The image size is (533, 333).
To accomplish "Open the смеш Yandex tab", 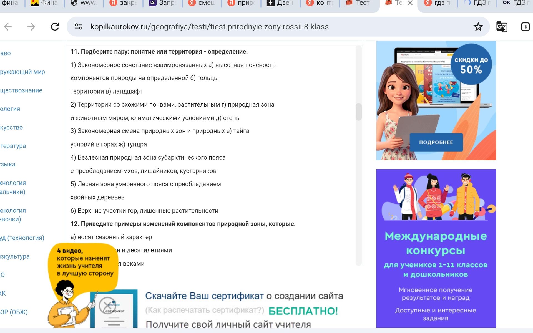I will point(202,3).
